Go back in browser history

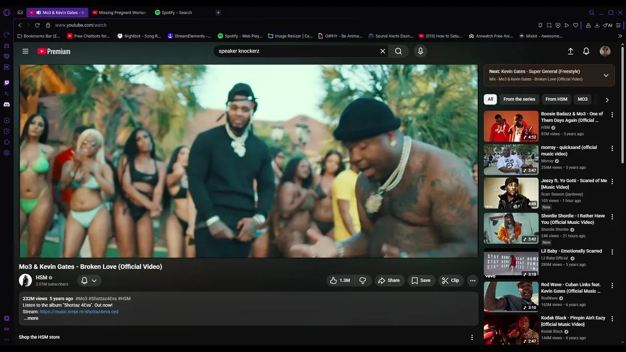pos(20,25)
